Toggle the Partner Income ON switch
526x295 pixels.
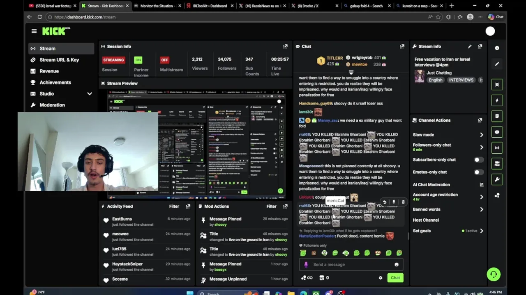138,60
